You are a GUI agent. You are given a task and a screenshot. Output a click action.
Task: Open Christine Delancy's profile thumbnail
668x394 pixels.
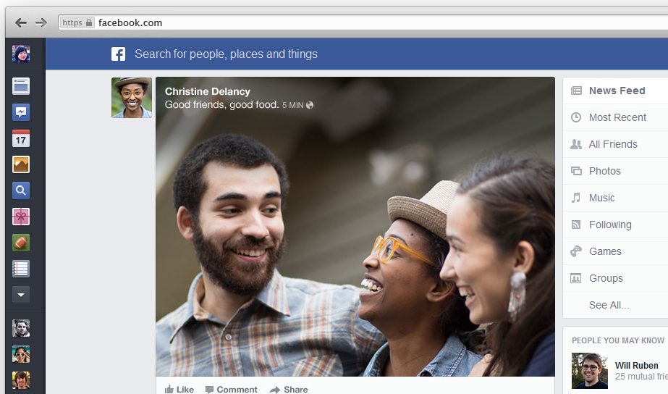click(x=132, y=98)
